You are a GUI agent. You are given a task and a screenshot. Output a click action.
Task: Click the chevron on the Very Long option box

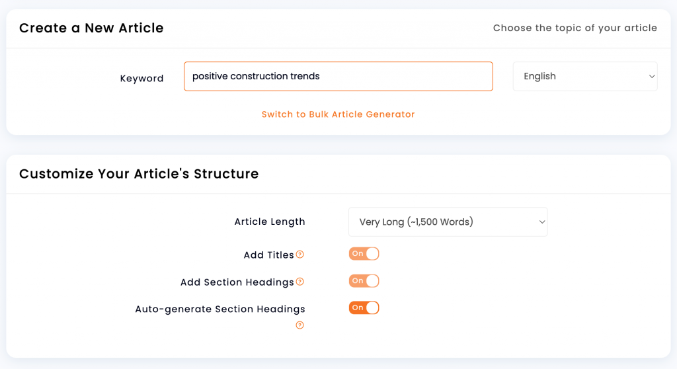click(542, 222)
